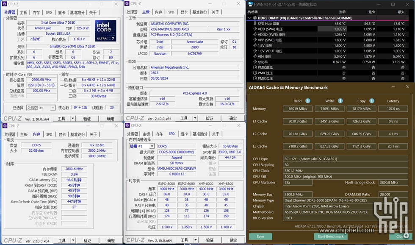Click the Start Benchmark button
This screenshot has height=245, width=415.
(331, 237)
